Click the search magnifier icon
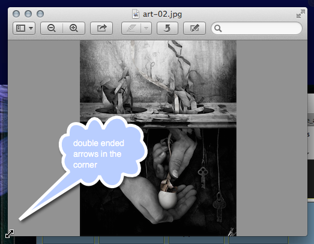Screen dimensions: 314x244 218,28
